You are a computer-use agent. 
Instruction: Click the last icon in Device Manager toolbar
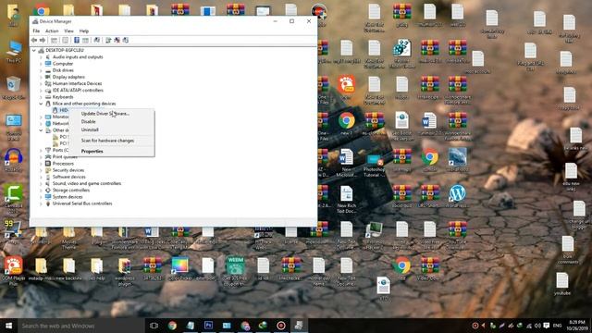point(126,40)
